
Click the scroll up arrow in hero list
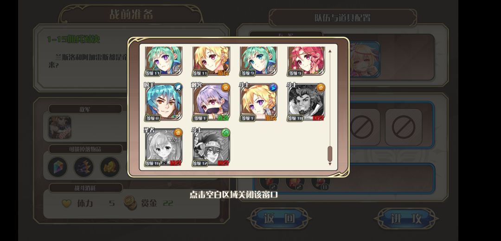tap(330, 50)
